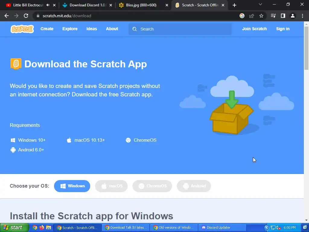Open a new browser tab with plus
309x232 pixels.
point(234,5)
